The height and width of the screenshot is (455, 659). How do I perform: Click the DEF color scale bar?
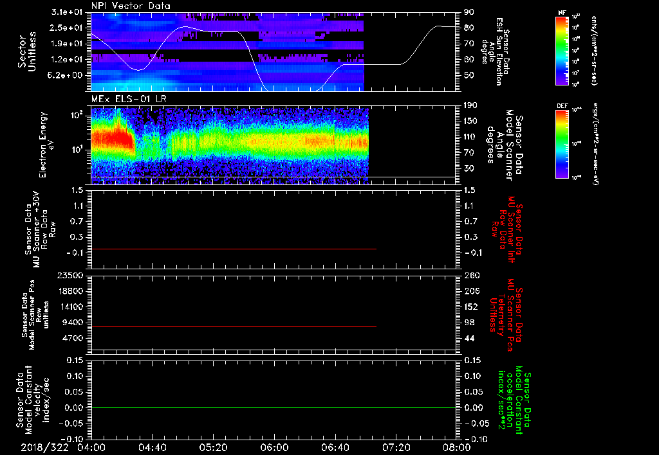coord(562,144)
